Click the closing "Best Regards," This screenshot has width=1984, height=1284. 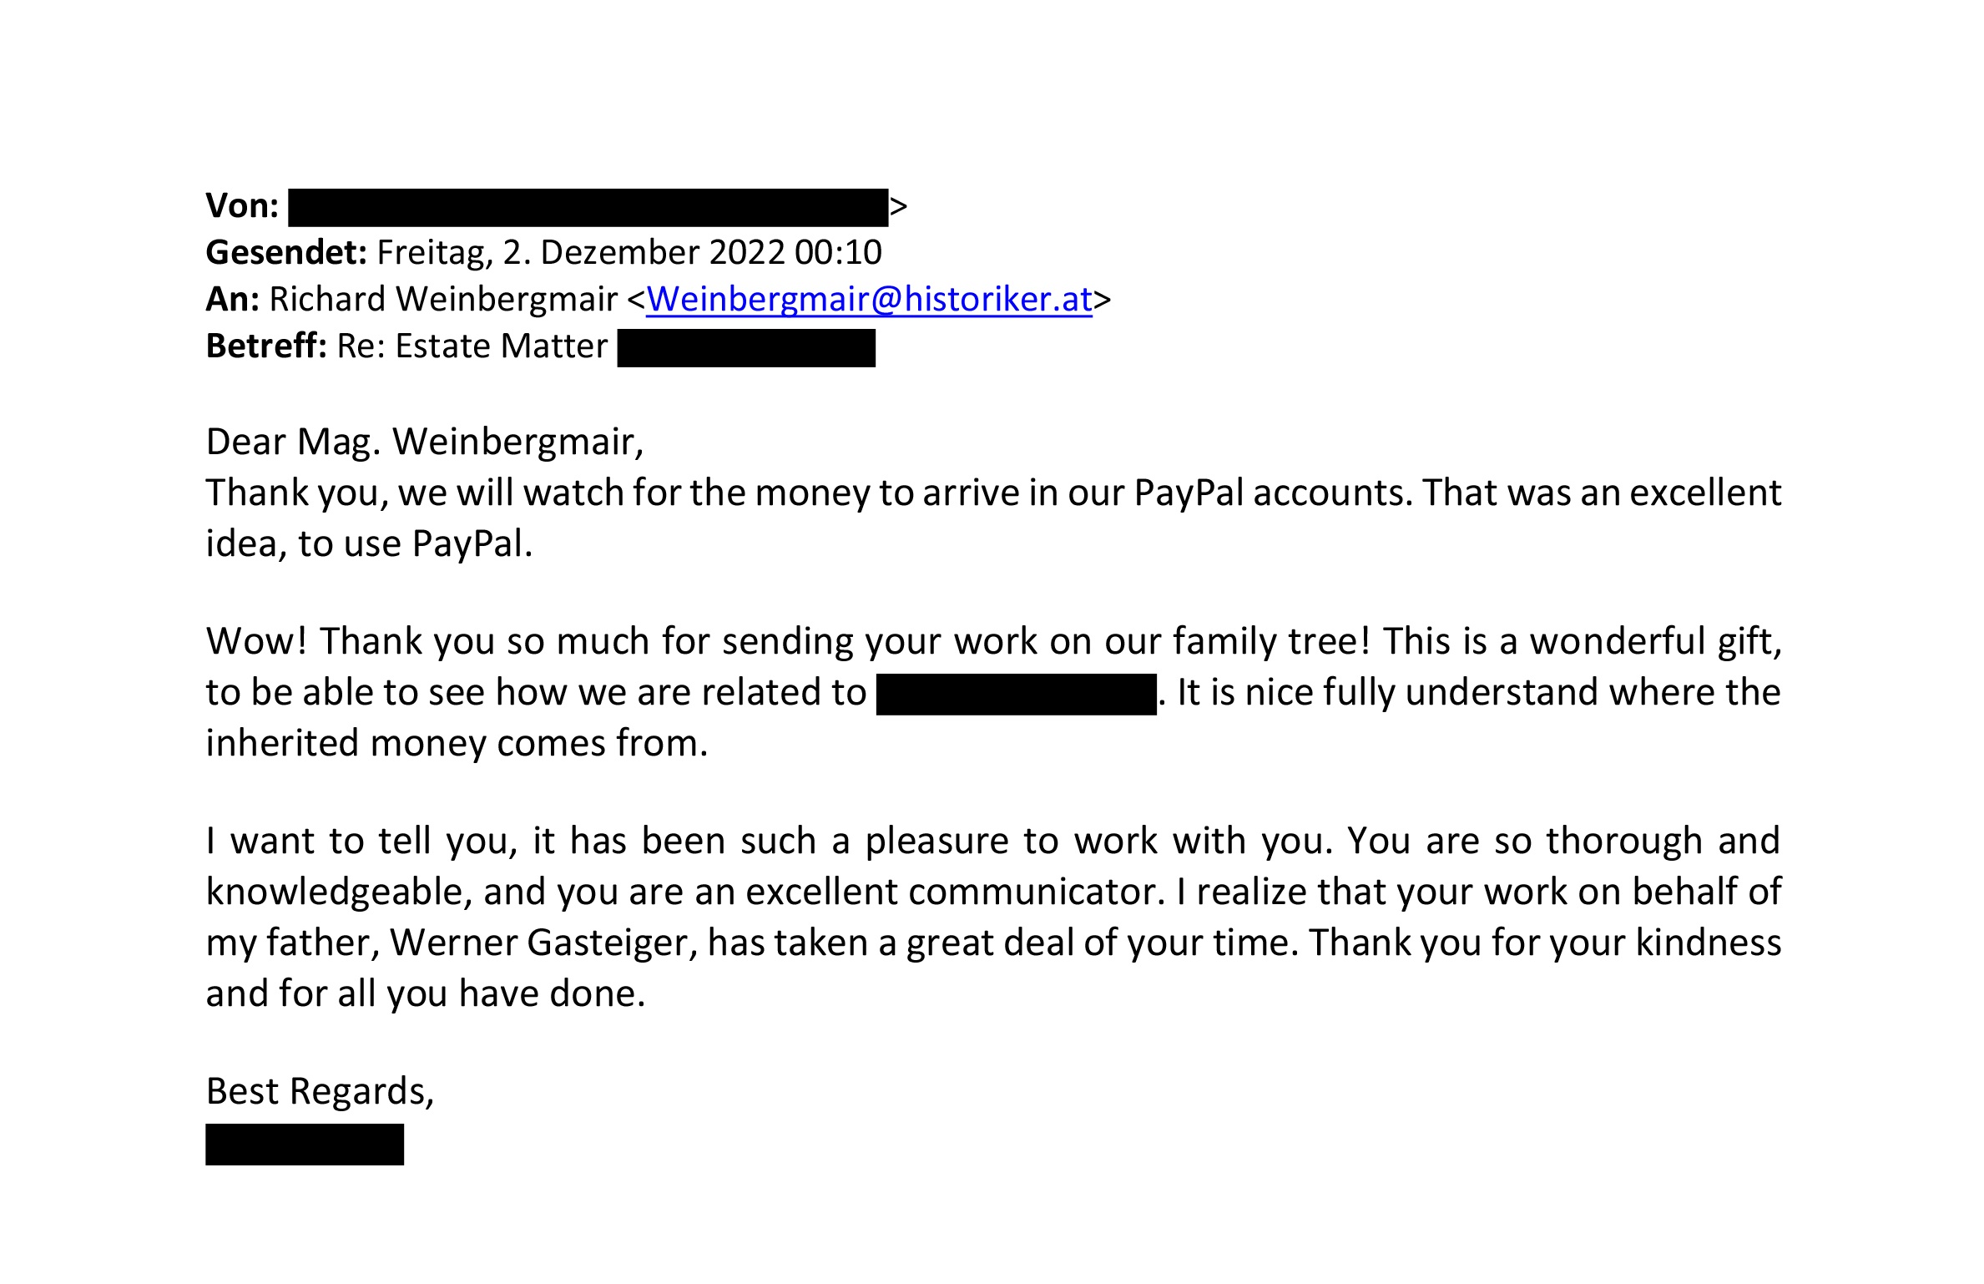(x=320, y=1091)
